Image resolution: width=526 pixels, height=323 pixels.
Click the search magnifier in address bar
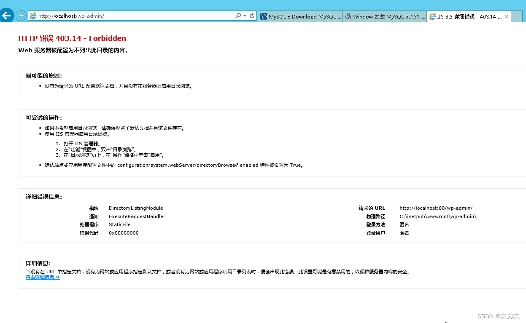(238, 16)
